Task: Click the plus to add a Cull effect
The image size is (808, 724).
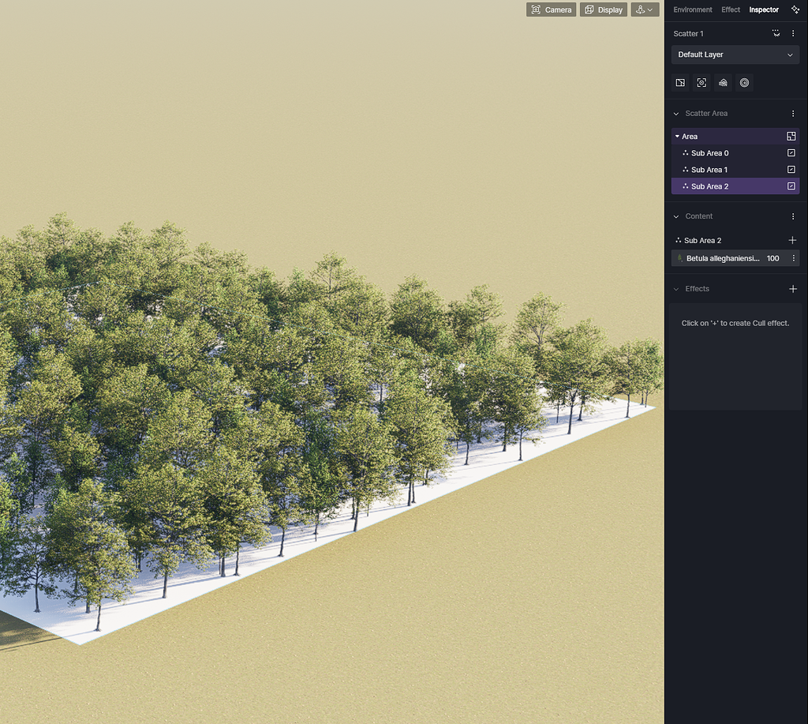Action: (x=793, y=289)
